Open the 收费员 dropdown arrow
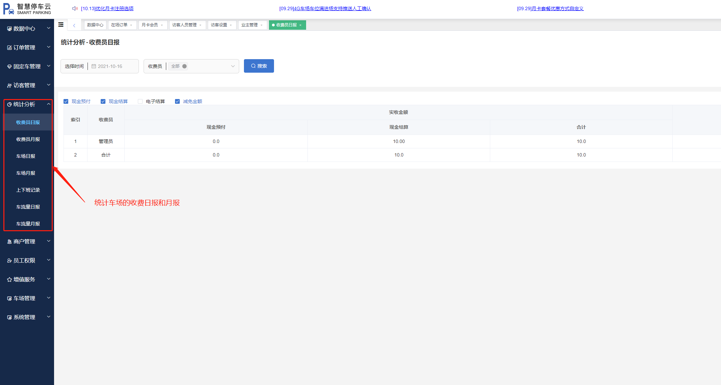 (x=233, y=66)
